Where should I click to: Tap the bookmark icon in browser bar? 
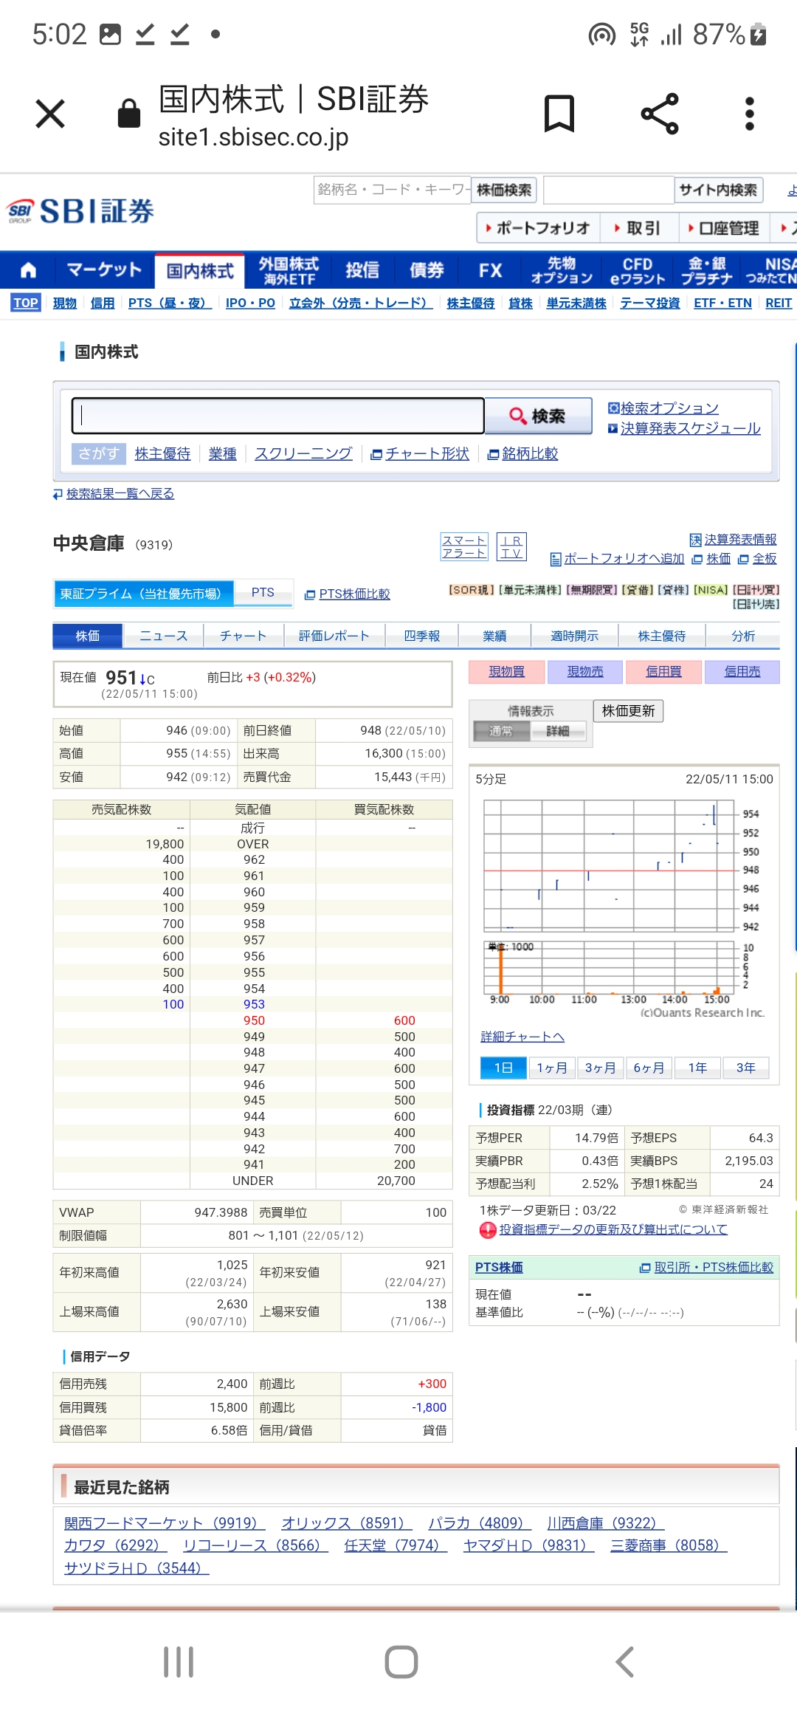559,114
